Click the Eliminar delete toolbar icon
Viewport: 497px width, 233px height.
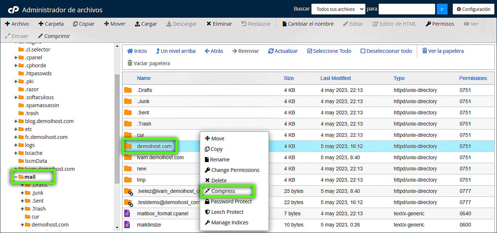209,24
